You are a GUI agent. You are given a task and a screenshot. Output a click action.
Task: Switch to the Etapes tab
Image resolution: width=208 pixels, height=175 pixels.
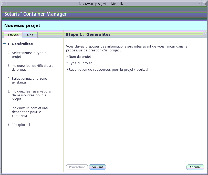point(13,35)
